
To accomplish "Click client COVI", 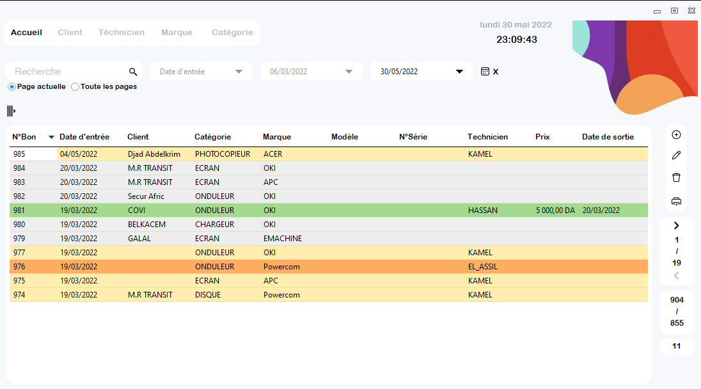I will pyautogui.click(x=136, y=210).
